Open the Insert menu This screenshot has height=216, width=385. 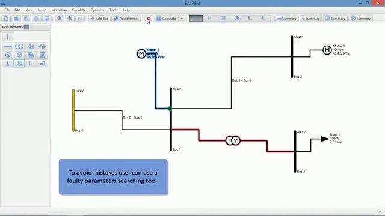(x=42, y=10)
